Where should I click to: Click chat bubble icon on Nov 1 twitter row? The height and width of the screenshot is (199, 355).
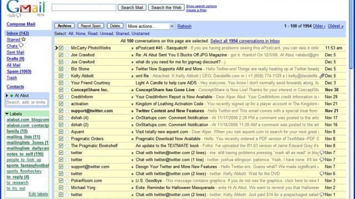click(322, 195)
